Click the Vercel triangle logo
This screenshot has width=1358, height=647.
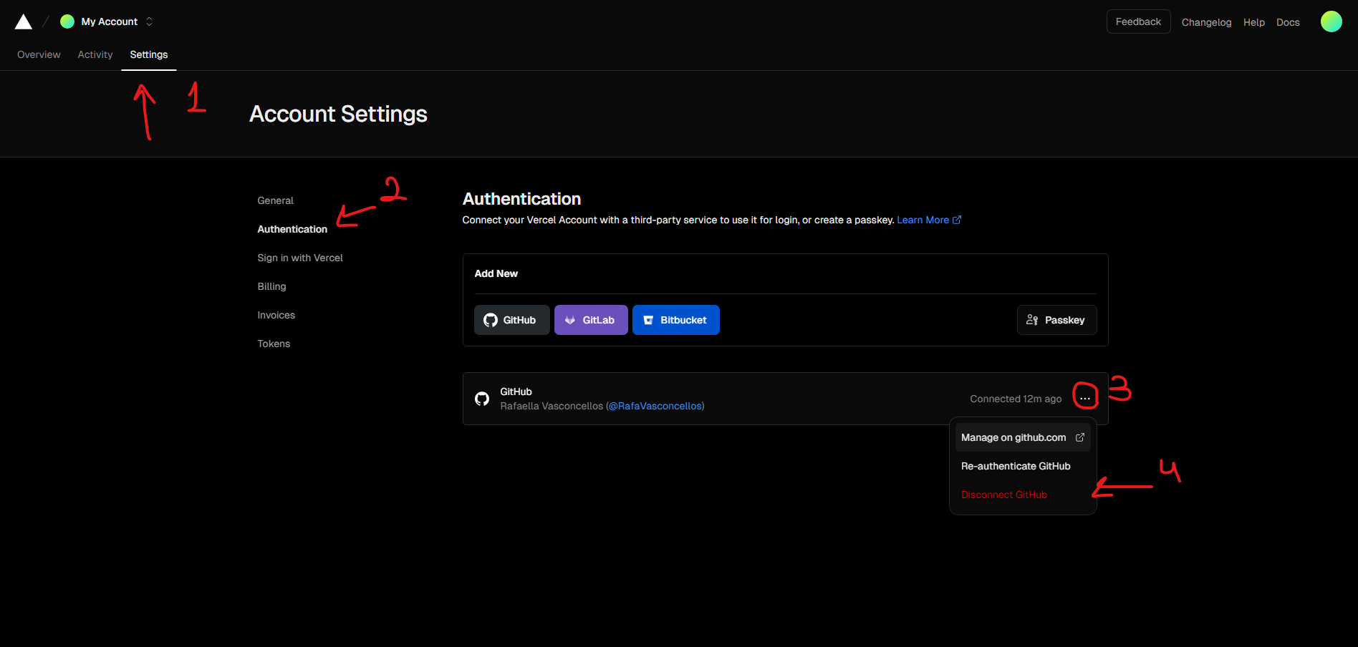(x=24, y=22)
